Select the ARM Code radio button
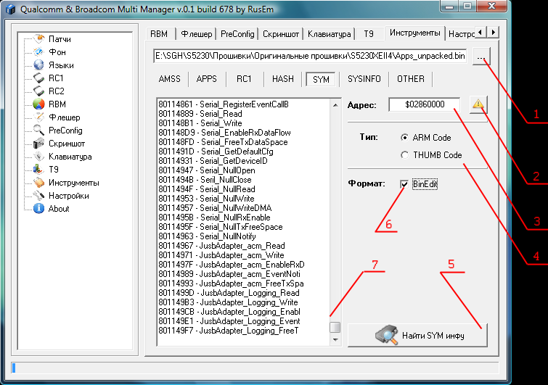The width and height of the screenshot is (548, 385). 404,138
